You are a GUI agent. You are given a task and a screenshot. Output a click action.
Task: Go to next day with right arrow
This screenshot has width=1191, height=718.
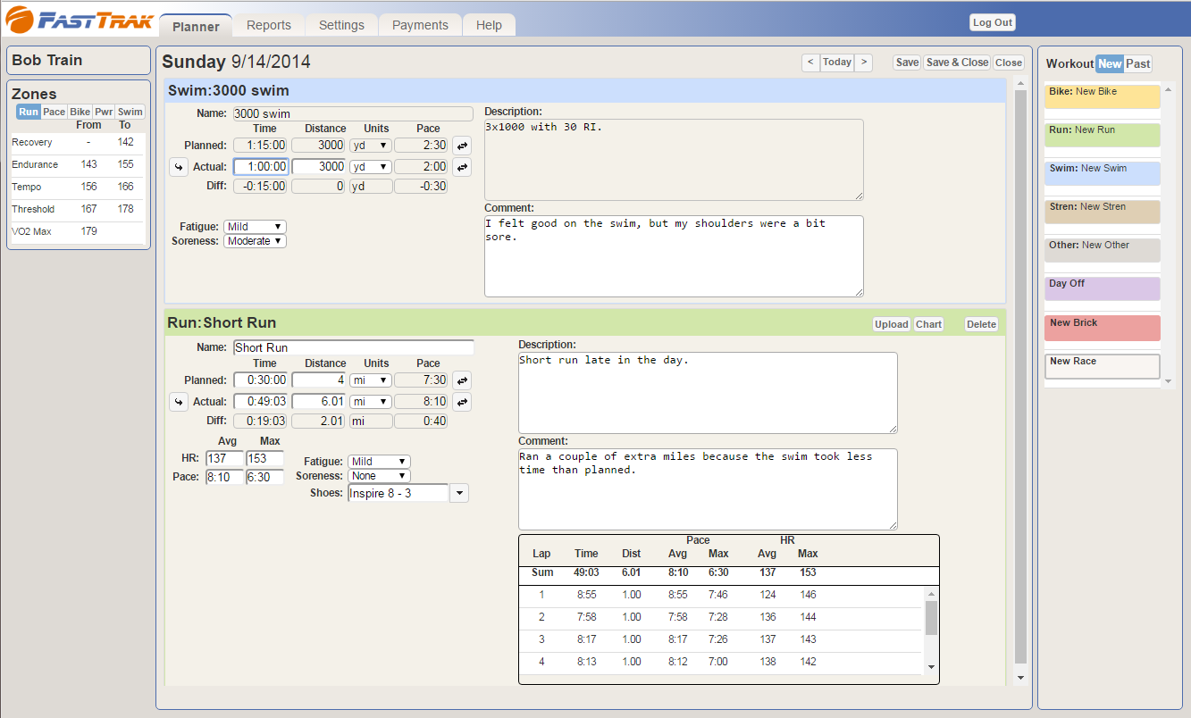coord(863,63)
